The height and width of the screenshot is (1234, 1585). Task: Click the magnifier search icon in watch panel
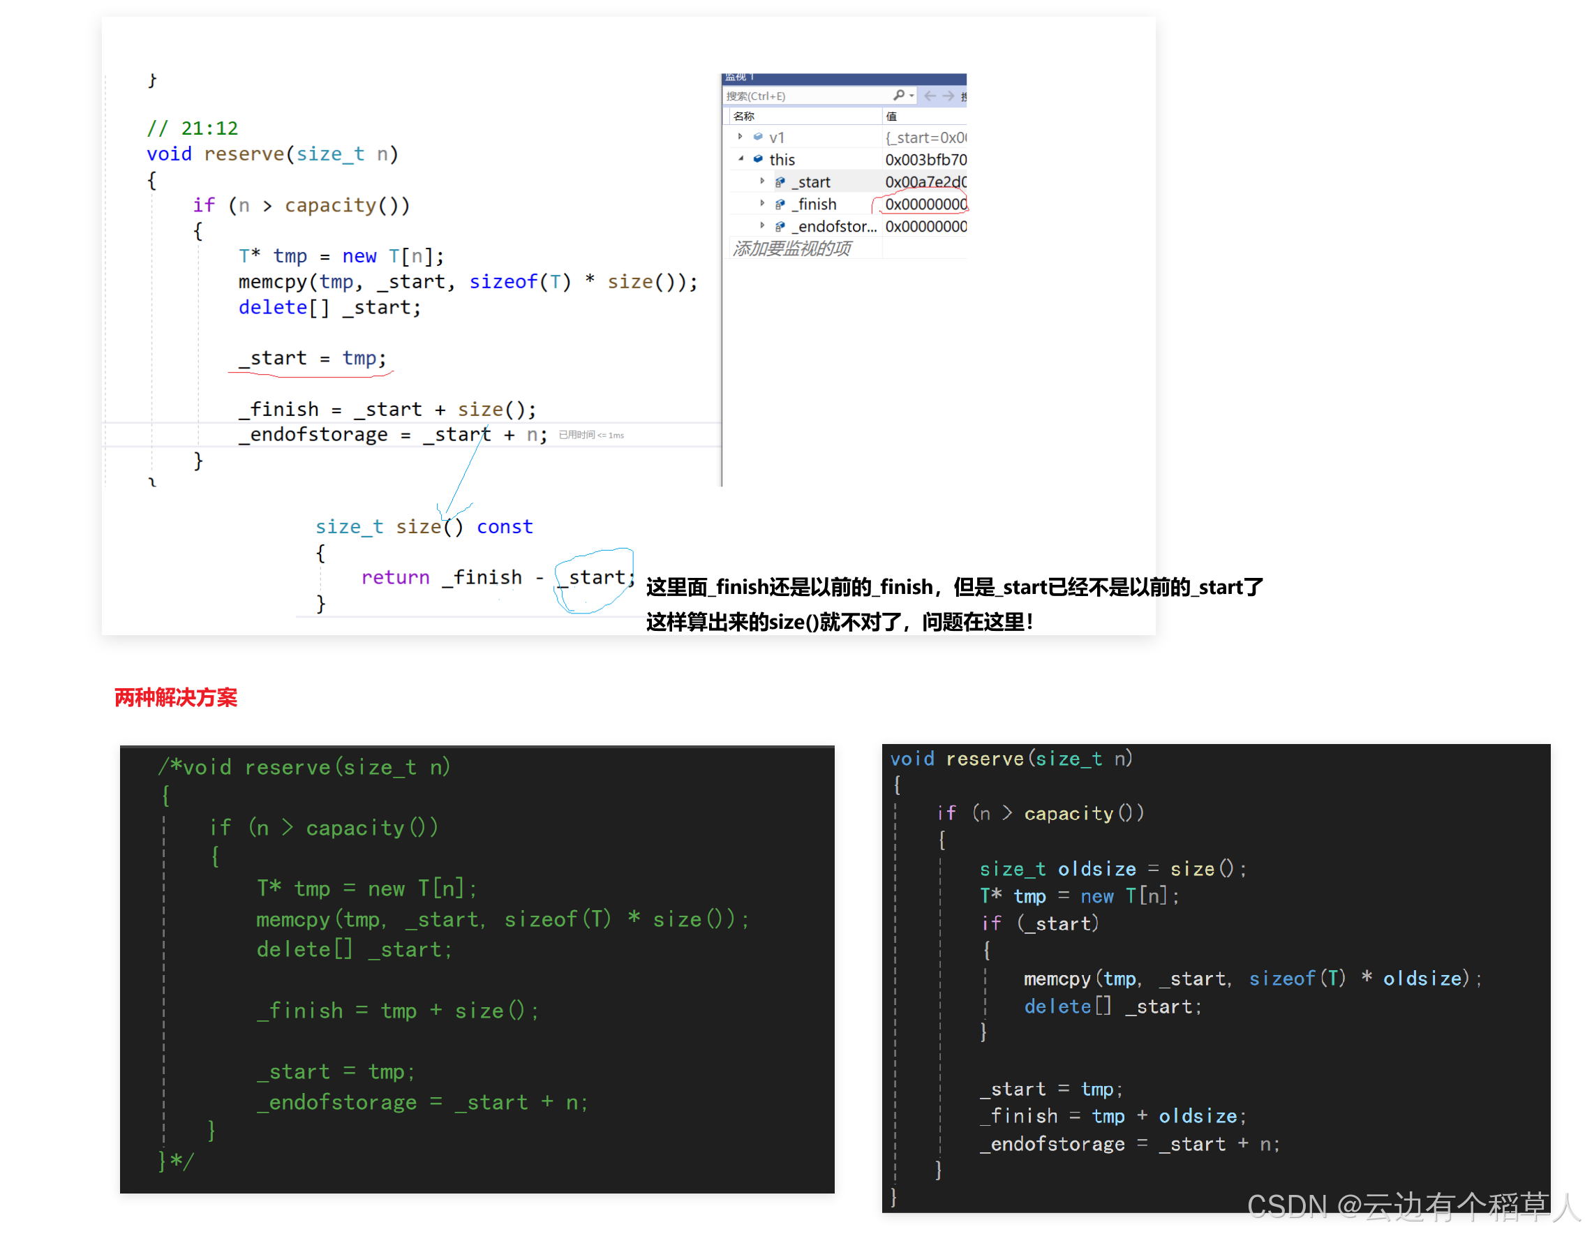pos(898,95)
